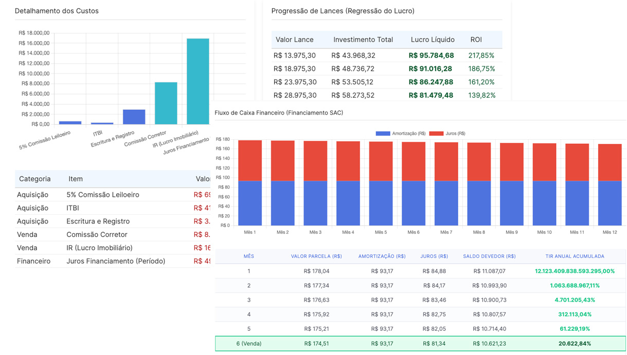Image resolution: width=627 pixels, height=355 pixels.
Task: Click the tall IR (Lucro Imobiliário) bar
Action: click(x=198, y=81)
